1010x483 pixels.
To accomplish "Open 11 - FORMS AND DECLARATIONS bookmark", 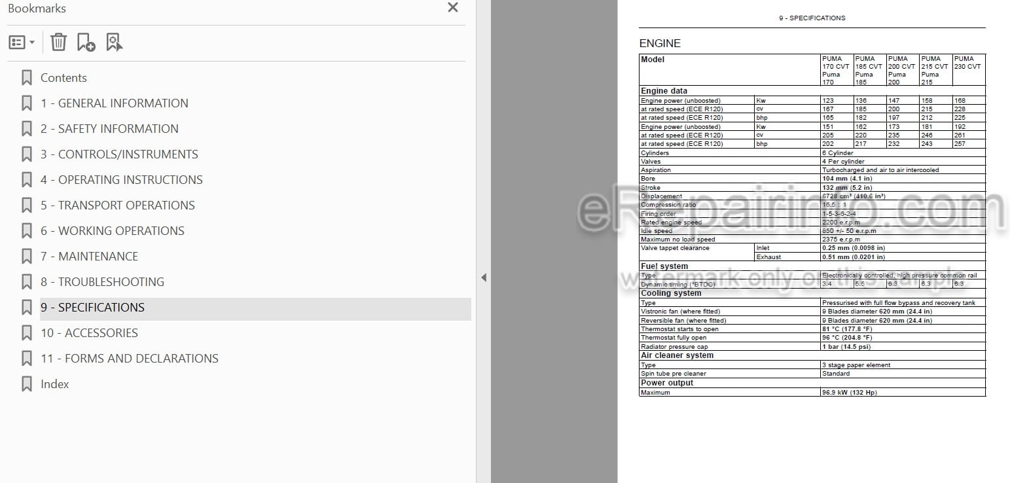I will (x=129, y=359).
